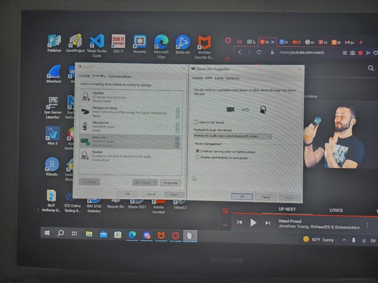Open the Levels tab in Stereo Mix Properties
The image size is (378, 283).
coord(219,78)
